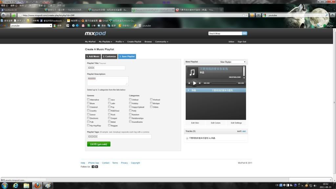Open the address bar history dropdown arrow

click(247, 15)
